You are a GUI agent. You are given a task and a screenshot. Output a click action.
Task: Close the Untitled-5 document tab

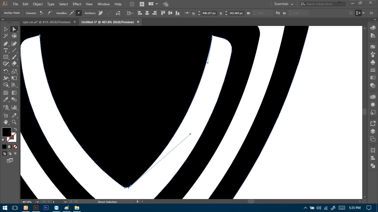(x=138, y=22)
